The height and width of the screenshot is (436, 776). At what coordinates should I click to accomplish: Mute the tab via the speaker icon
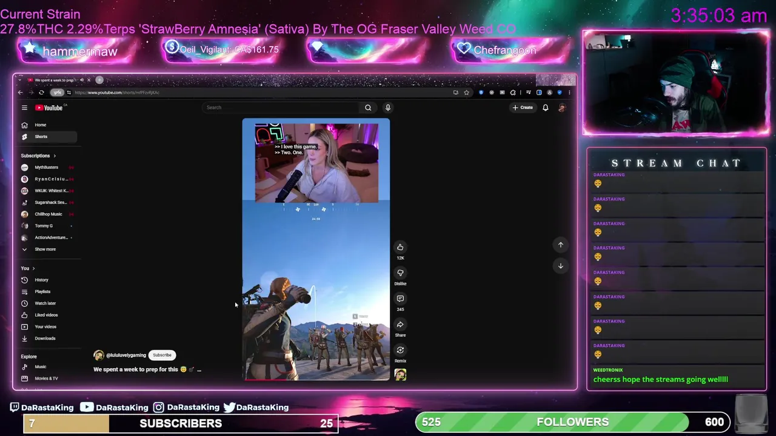coord(82,80)
